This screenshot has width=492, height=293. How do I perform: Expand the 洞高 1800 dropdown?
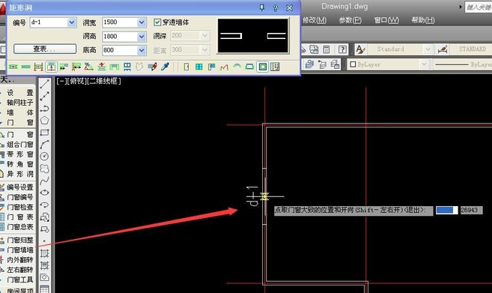pyautogui.click(x=142, y=37)
